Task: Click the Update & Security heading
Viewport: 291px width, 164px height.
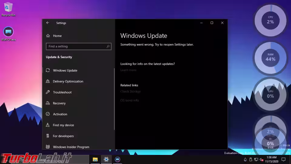Action: [59, 57]
